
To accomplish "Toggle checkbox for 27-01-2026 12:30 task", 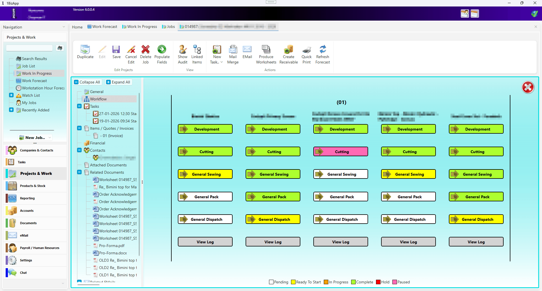I will click(96, 114).
